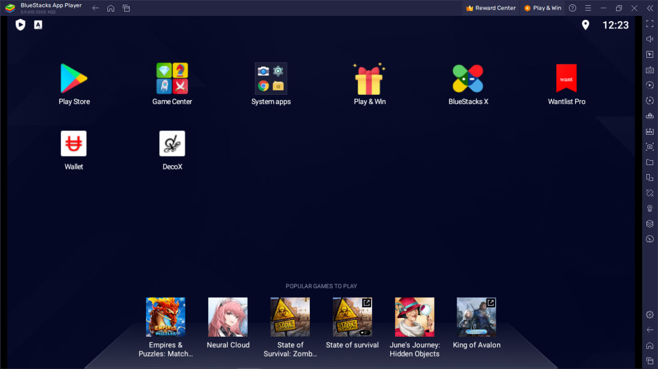Open the Wantlist Pro app
Image resolution: width=658 pixels, height=369 pixels.
click(566, 78)
